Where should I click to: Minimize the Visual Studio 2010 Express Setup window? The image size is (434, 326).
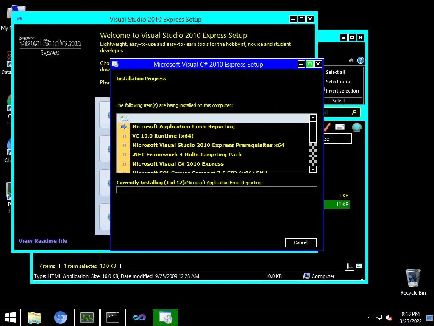(293, 19)
